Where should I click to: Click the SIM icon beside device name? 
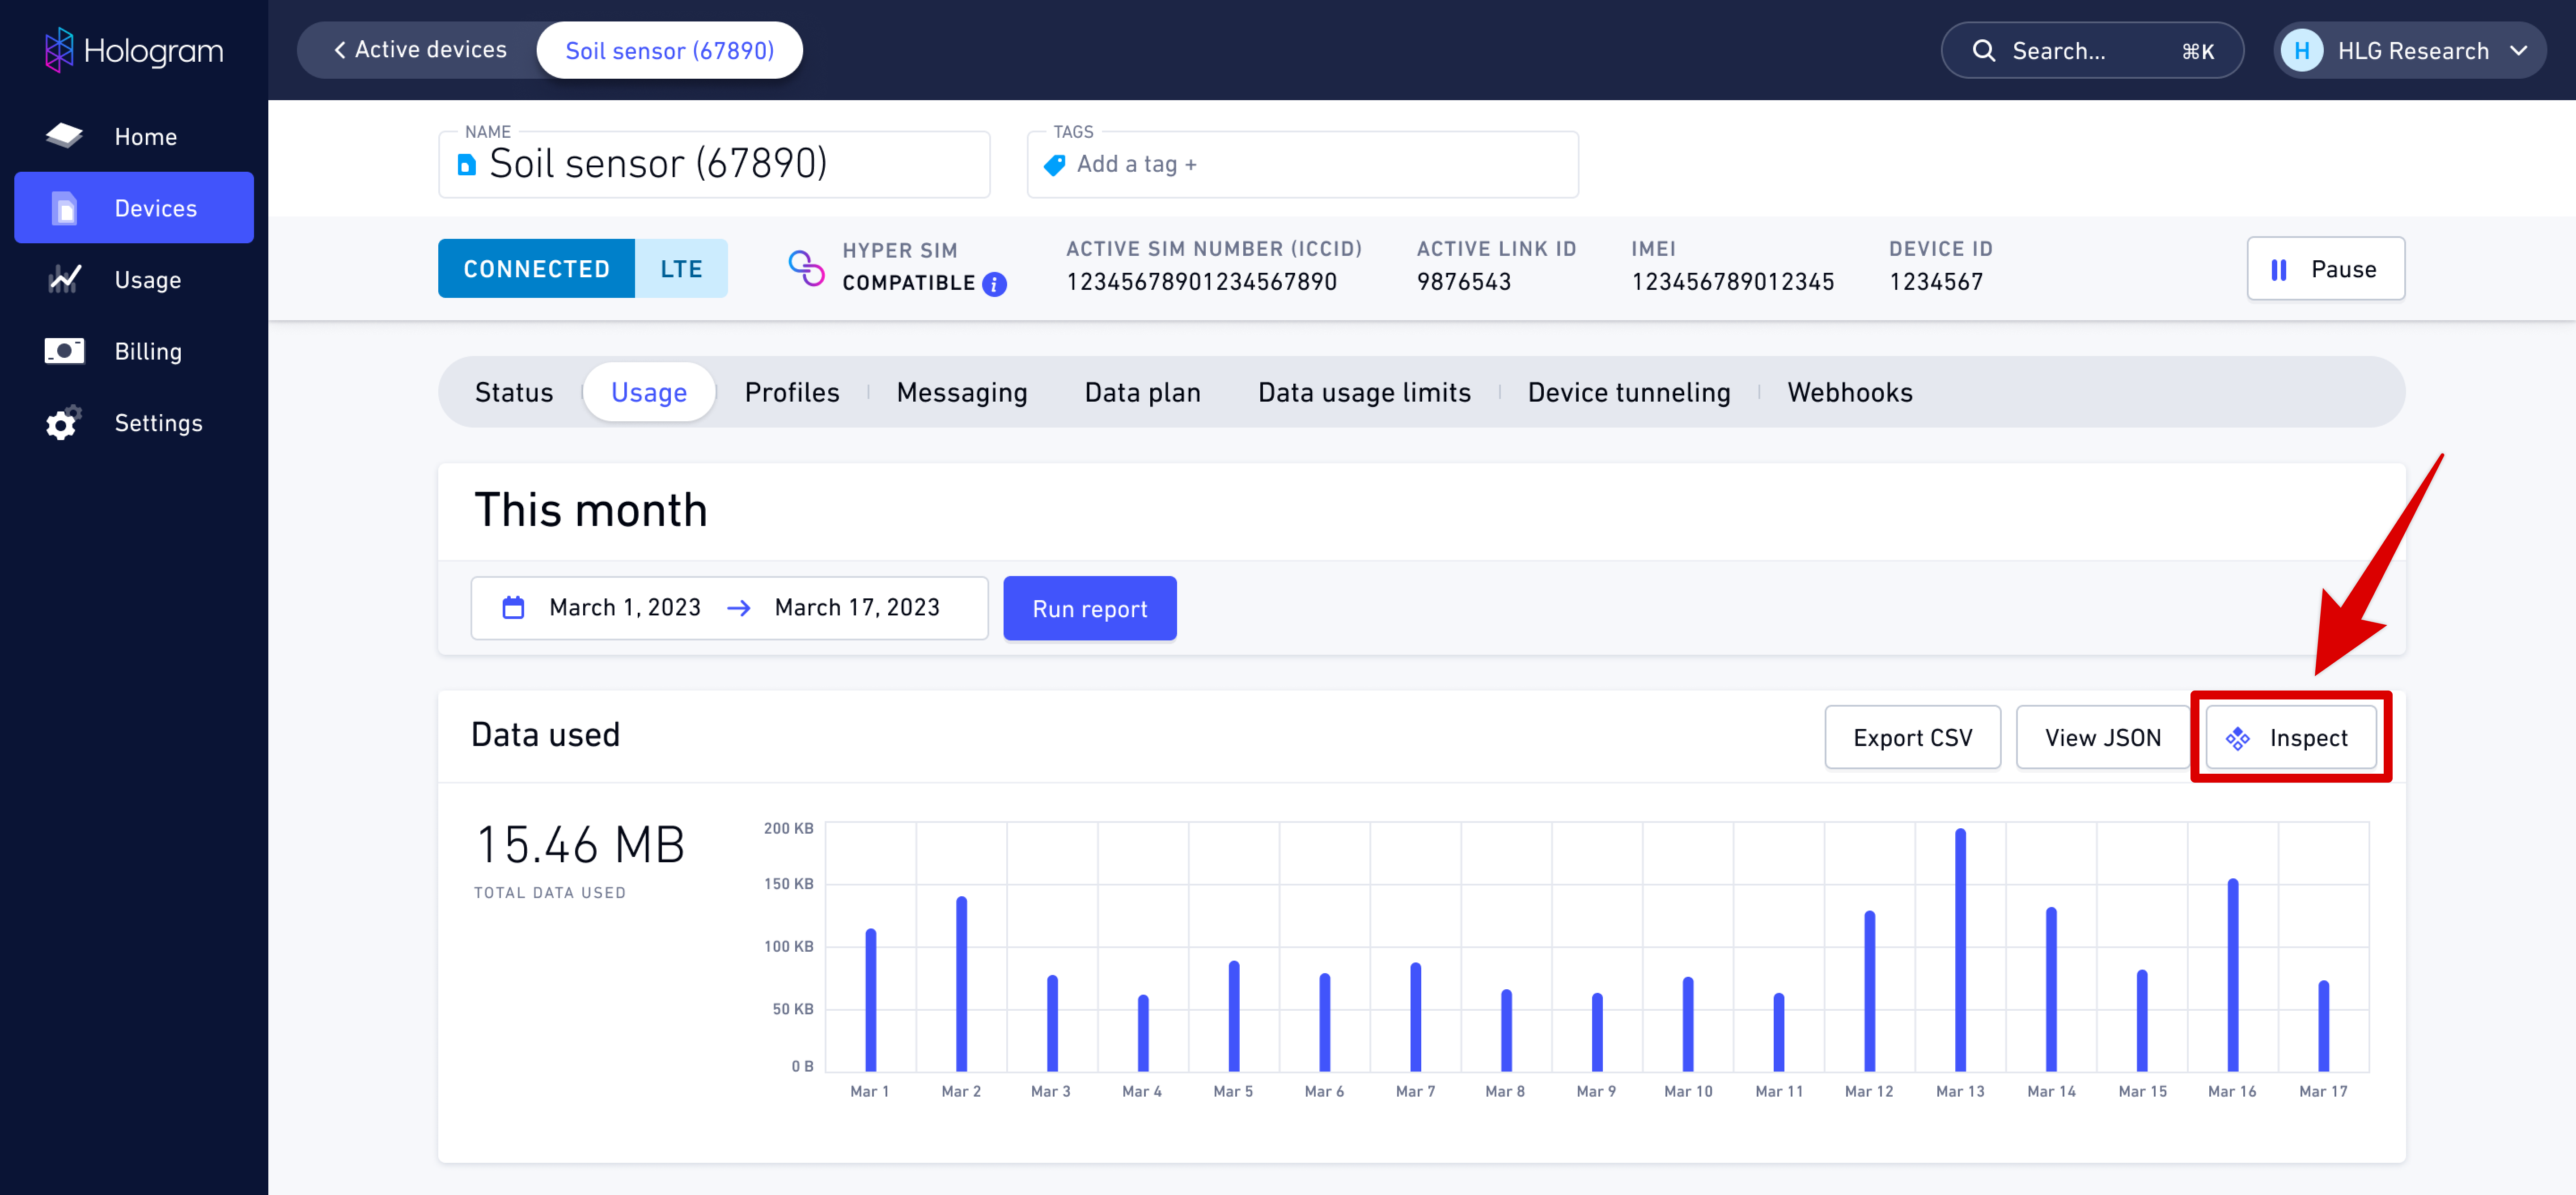coord(466,165)
